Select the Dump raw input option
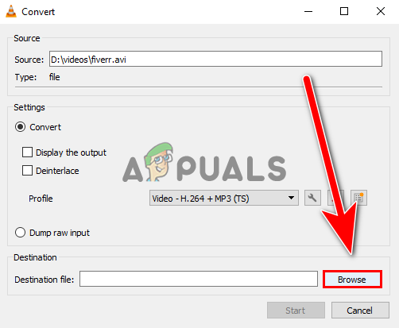The image size is (399, 328). click(x=20, y=233)
